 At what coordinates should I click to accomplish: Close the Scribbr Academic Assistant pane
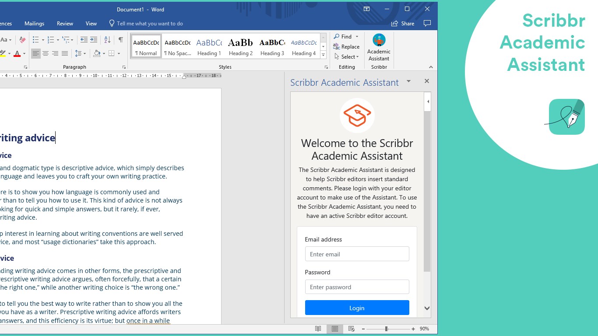(427, 81)
